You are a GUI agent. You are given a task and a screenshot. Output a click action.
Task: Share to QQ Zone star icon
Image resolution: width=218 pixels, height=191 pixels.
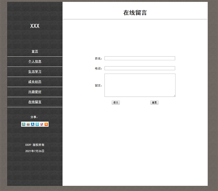[x=24, y=124]
